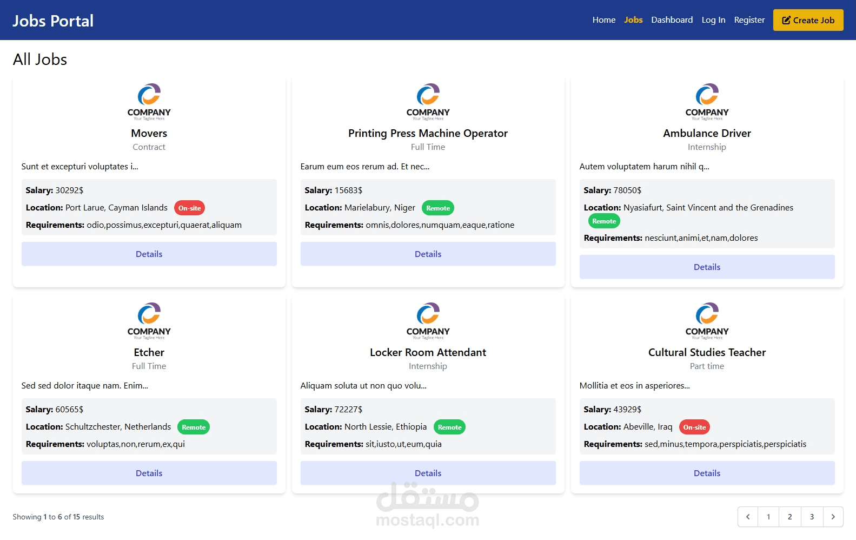Open the Jobs Portal home title

(x=53, y=21)
